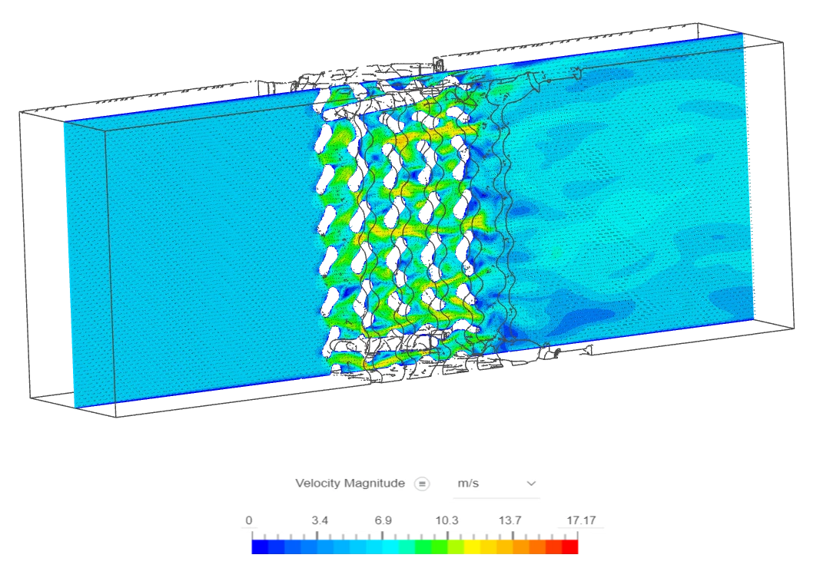Screen dimensions: 830x568
Task: Pick the red swatch at color bar end
Action: point(570,547)
